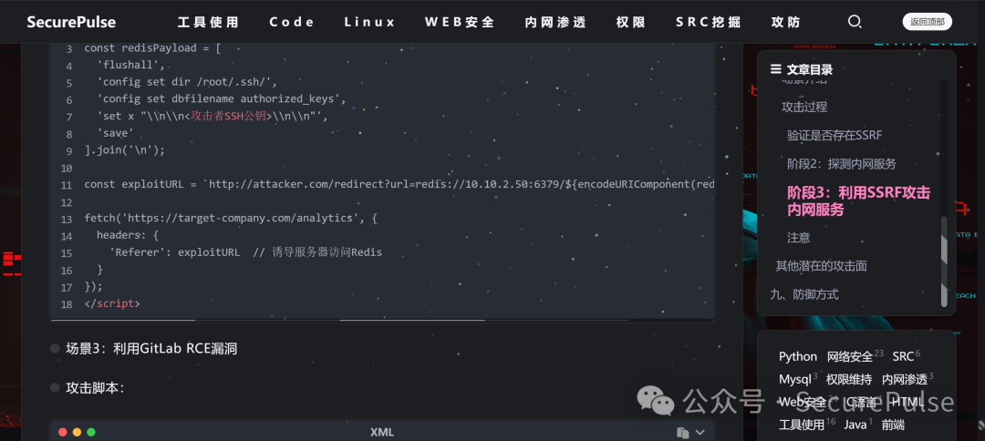The image size is (985, 441).
Task: Open the 前端 tag
Action: tap(893, 425)
